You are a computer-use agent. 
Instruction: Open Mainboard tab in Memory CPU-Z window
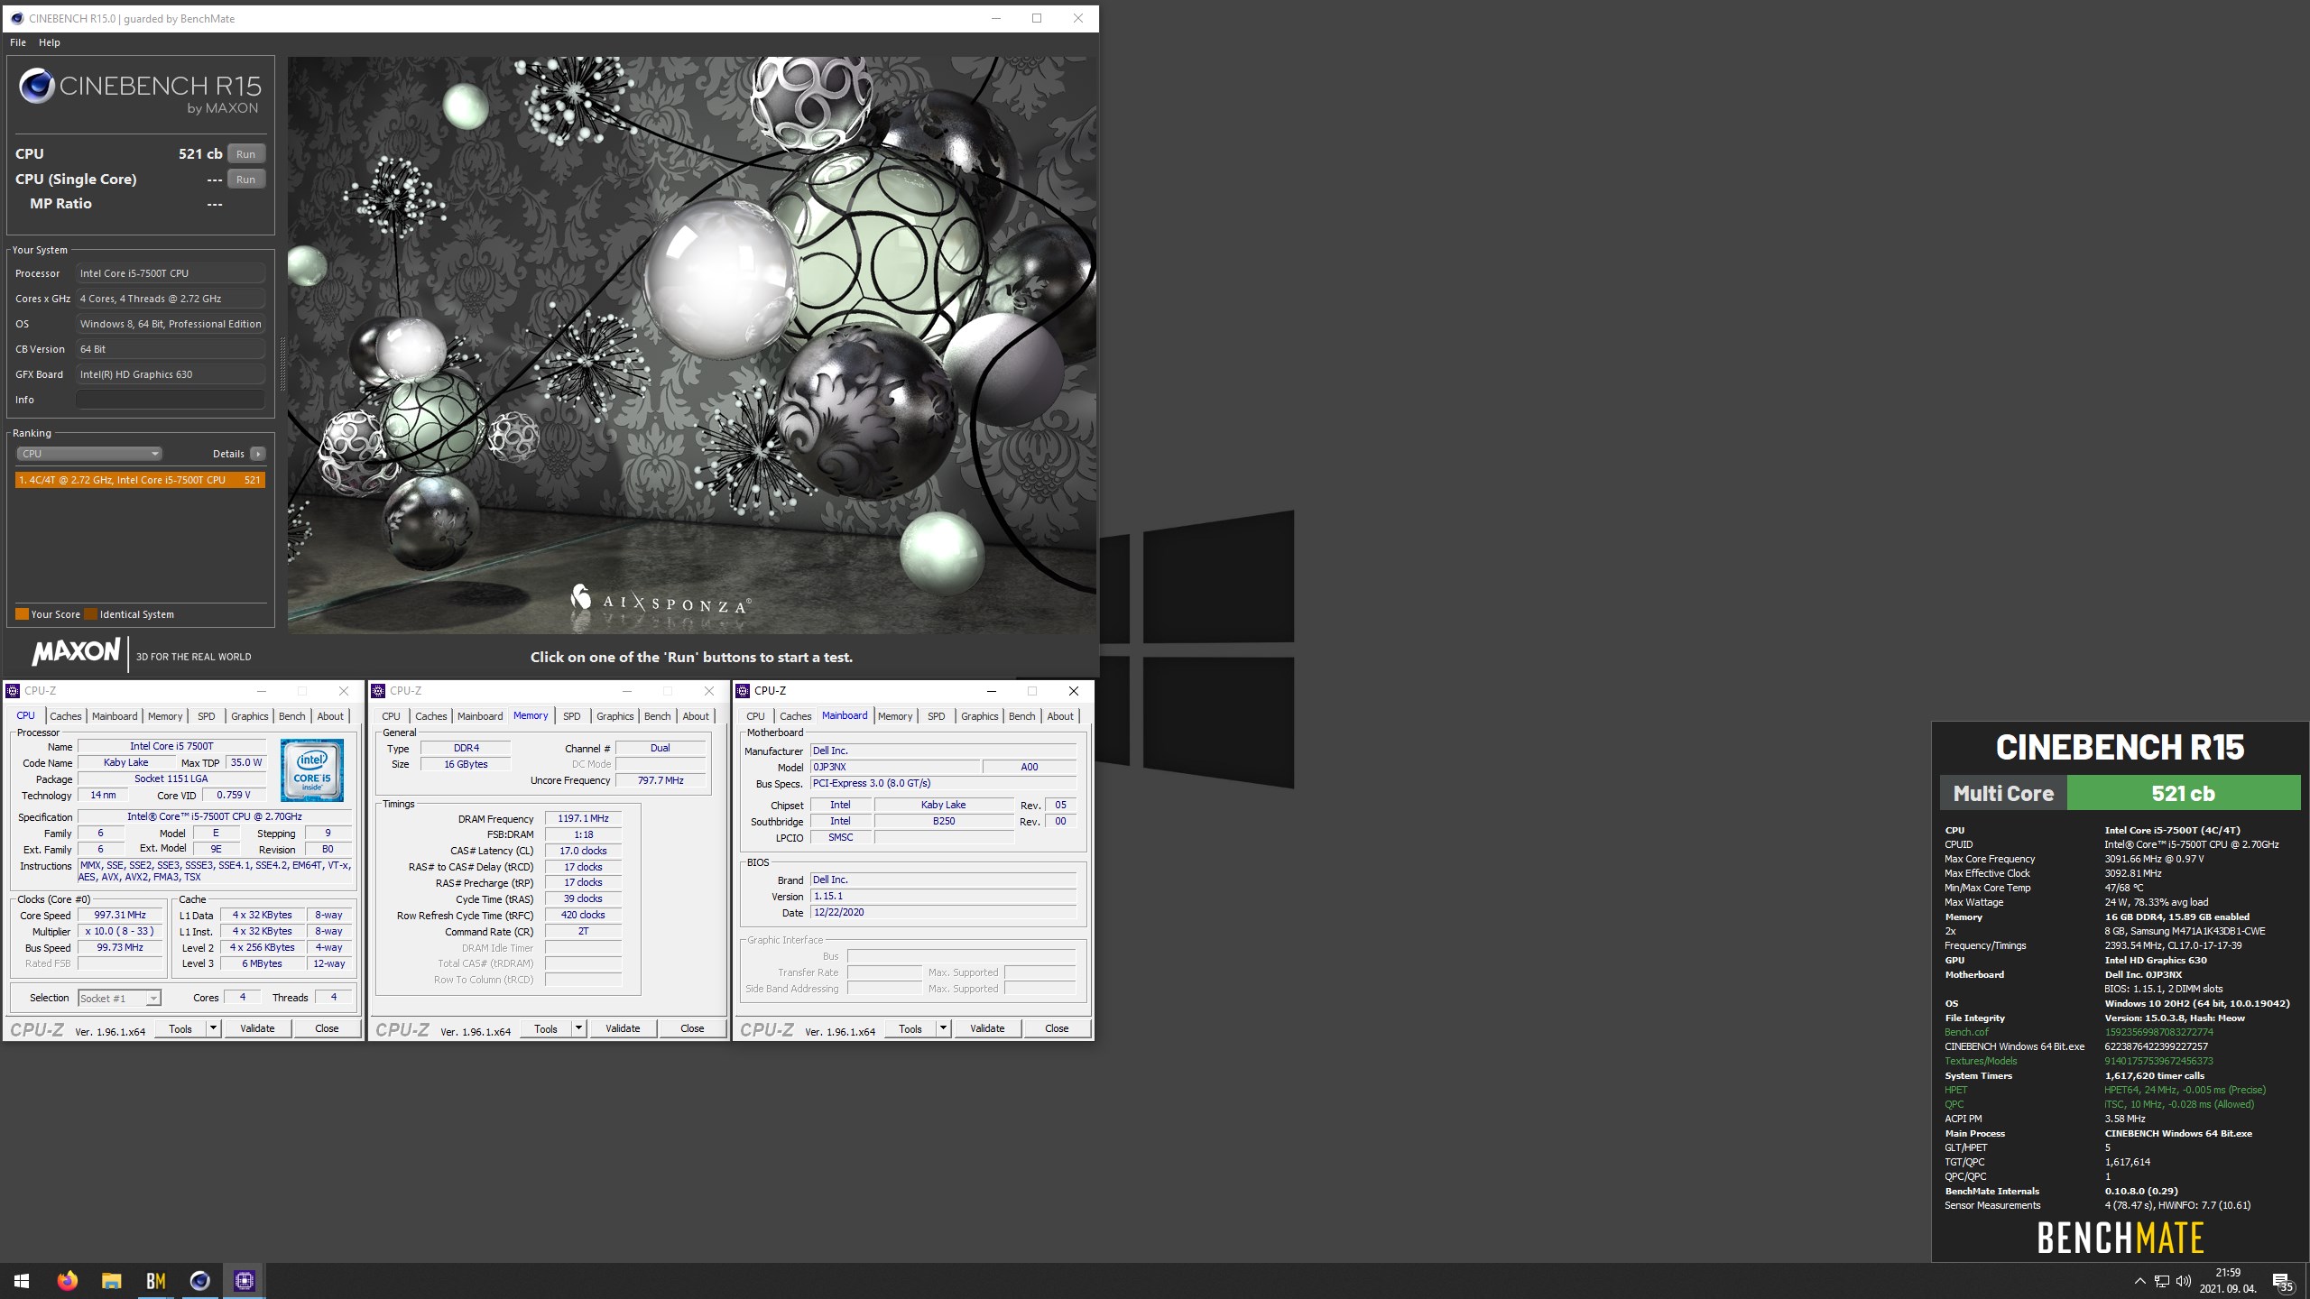click(480, 716)
